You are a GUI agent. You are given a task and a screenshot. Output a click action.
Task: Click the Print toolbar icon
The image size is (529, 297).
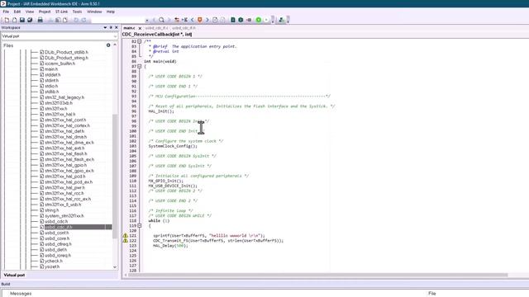coord(41,20)
